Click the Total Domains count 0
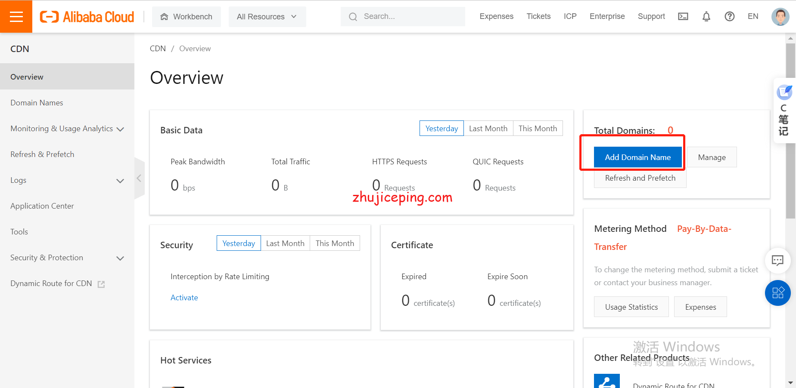 pos(670,130)
